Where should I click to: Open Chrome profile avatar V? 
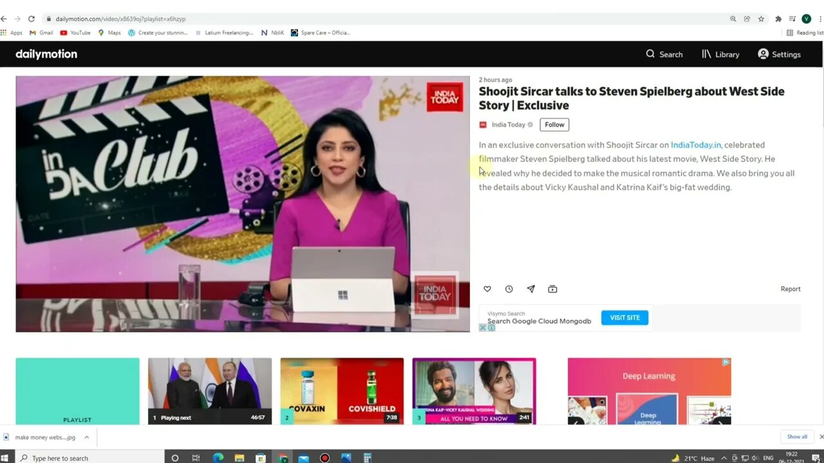point(806,19)
